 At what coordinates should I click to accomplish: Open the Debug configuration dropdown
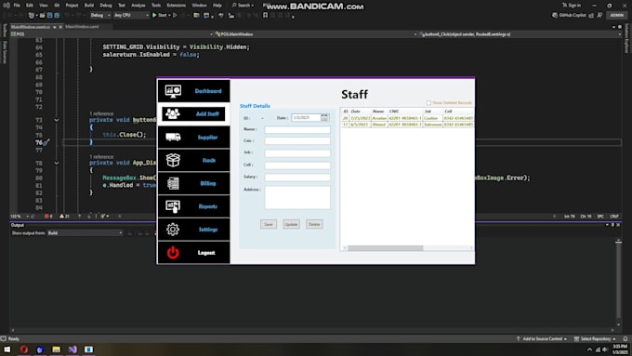point(100,15)
